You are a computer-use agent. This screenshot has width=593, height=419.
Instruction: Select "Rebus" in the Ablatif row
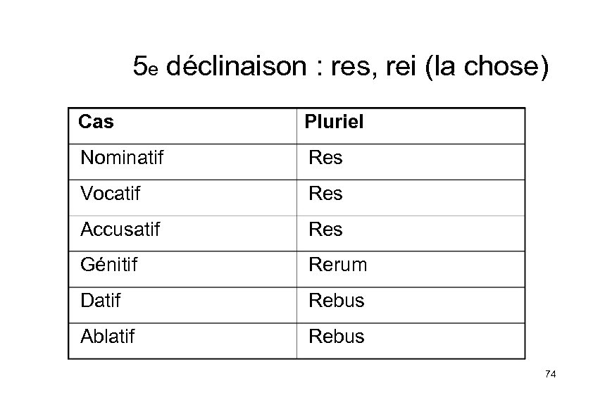(336, 337)
